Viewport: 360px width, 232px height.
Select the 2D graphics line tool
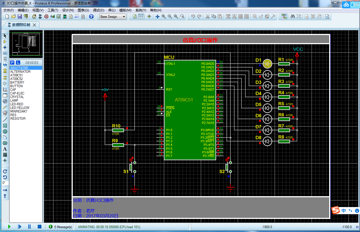[5, 120]
